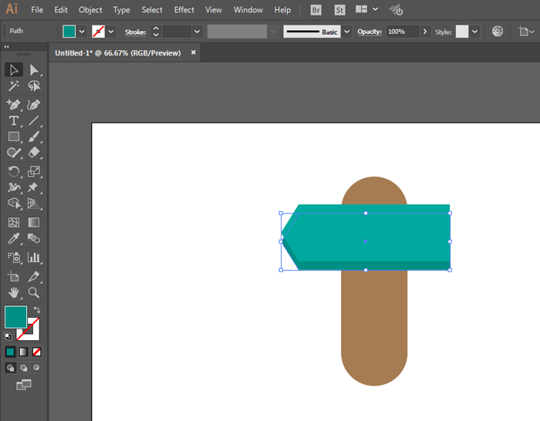Screen dimensions: 540x421
Task: Pick the Type tool
Action: pyautogui.click(x=14, y=121)
